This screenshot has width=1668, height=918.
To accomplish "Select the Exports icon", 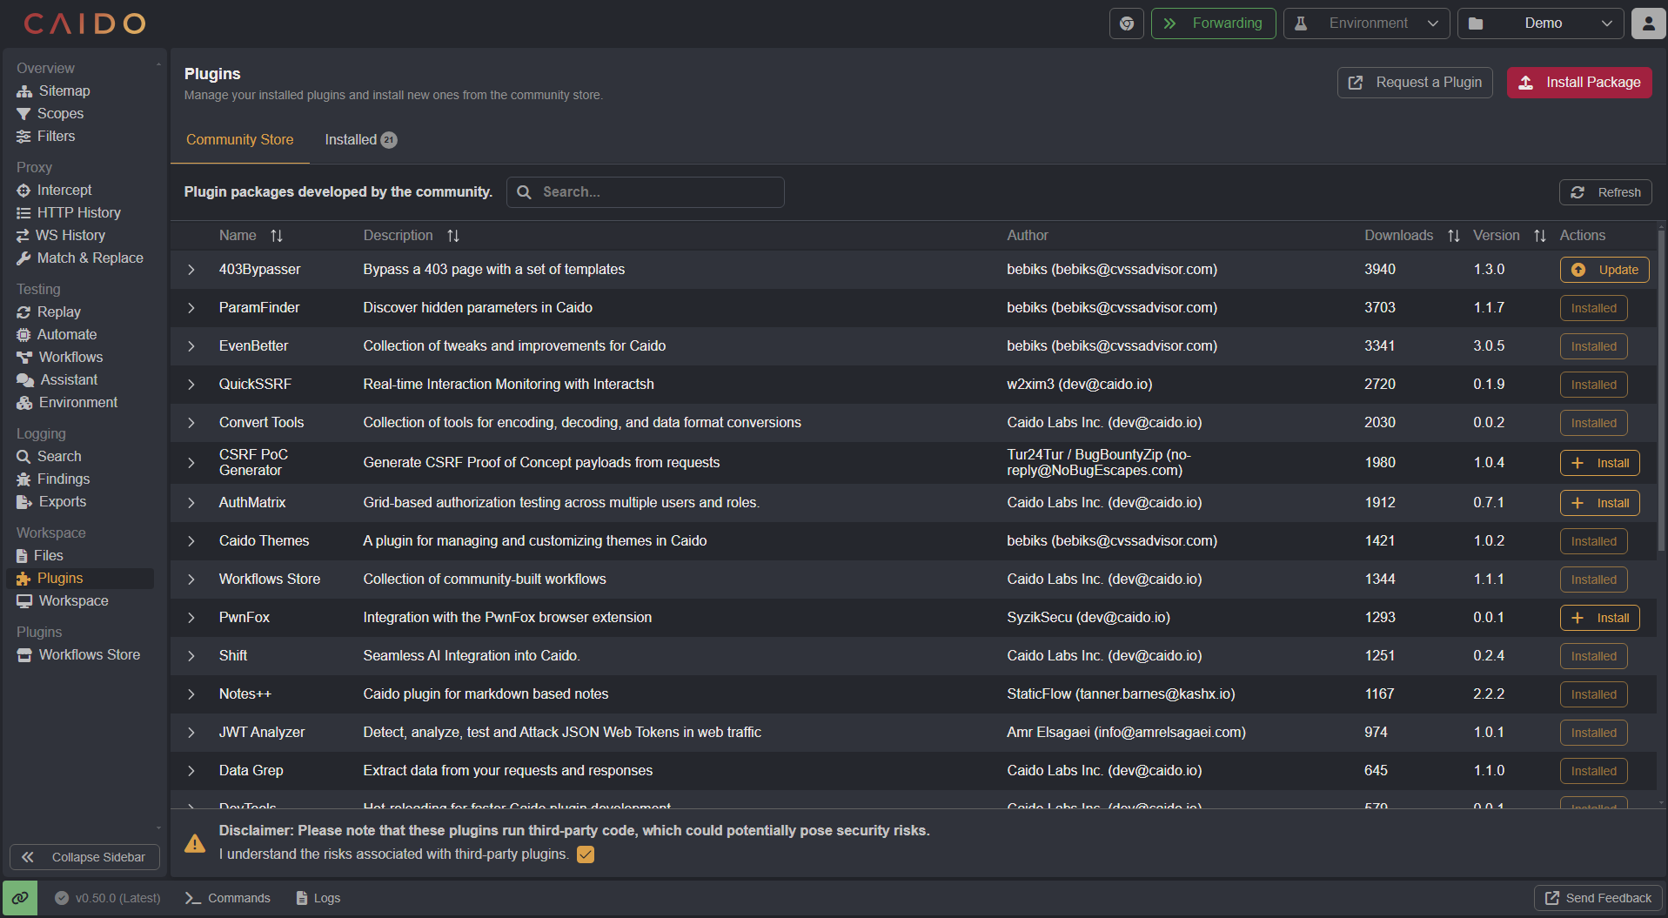I will 23,501.
